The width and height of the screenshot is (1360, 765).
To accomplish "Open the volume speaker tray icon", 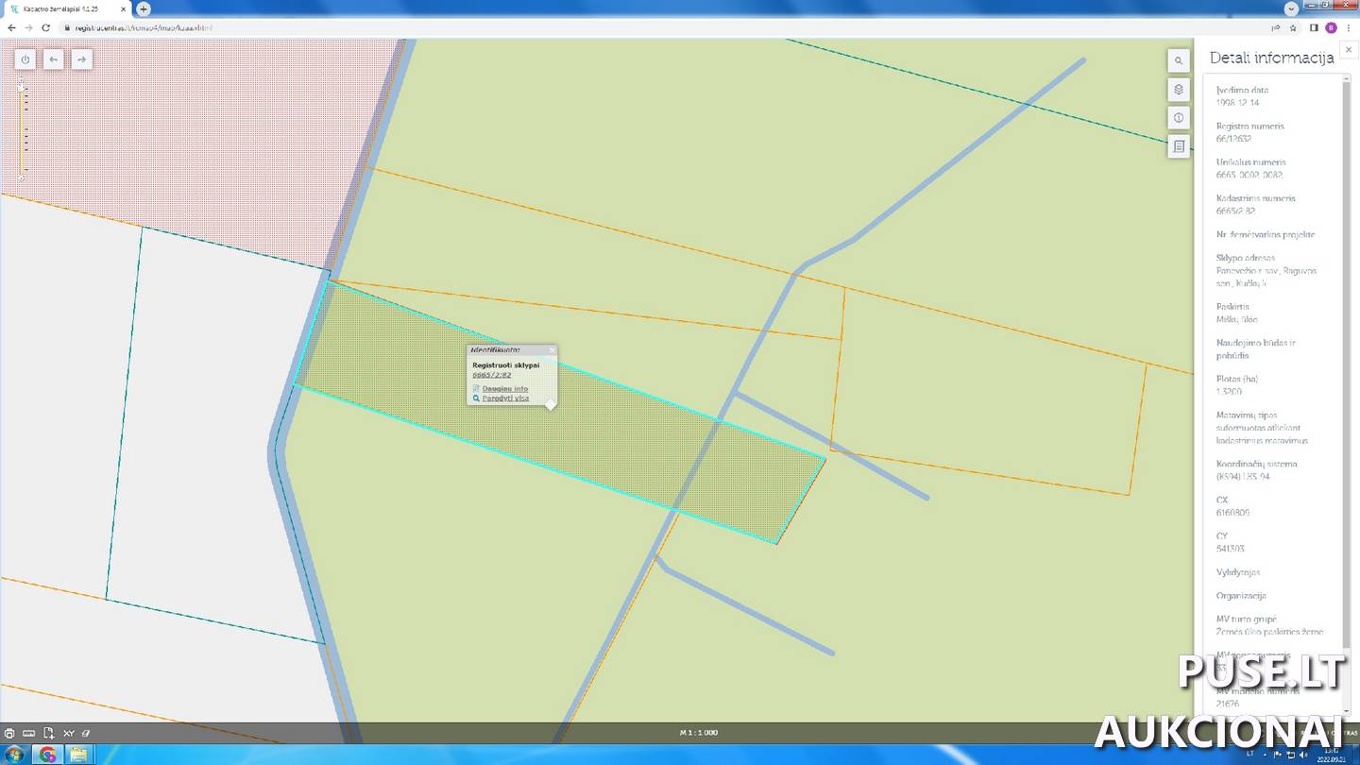I will click(x=1303, y=754).
